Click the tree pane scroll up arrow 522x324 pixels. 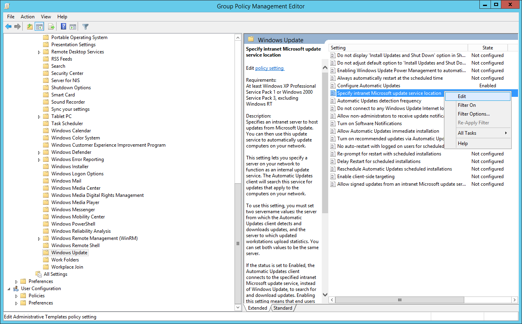(238, 38)
